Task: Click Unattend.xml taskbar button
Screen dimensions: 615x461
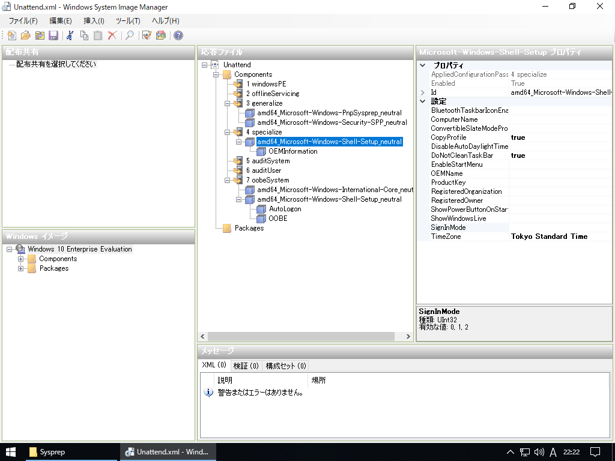Action: pyautogui.click(x=167, y=452)
